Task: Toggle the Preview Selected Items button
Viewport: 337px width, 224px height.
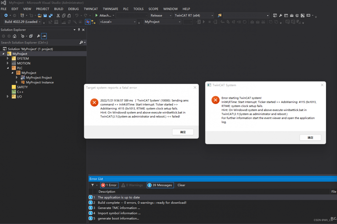Action: pyautogui.click(x=44, y=36)
